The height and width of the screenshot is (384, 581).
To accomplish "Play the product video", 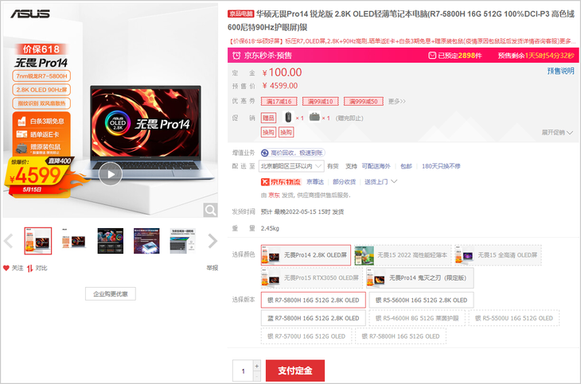I will point(110,173).
